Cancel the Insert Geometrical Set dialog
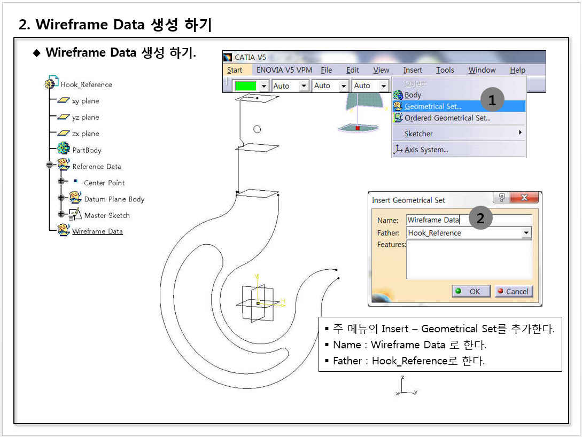 point(513,292)
